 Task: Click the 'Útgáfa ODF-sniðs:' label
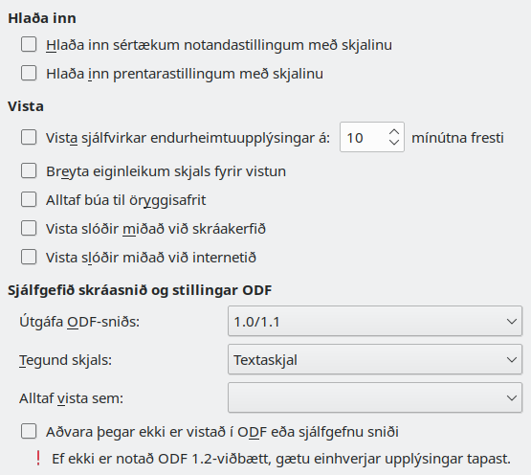click(79, 322)
